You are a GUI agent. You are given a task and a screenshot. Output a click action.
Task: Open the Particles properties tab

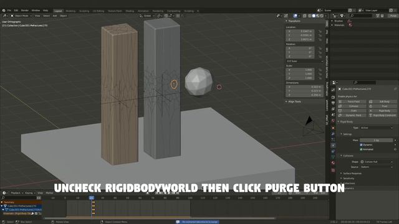[333, 139]
